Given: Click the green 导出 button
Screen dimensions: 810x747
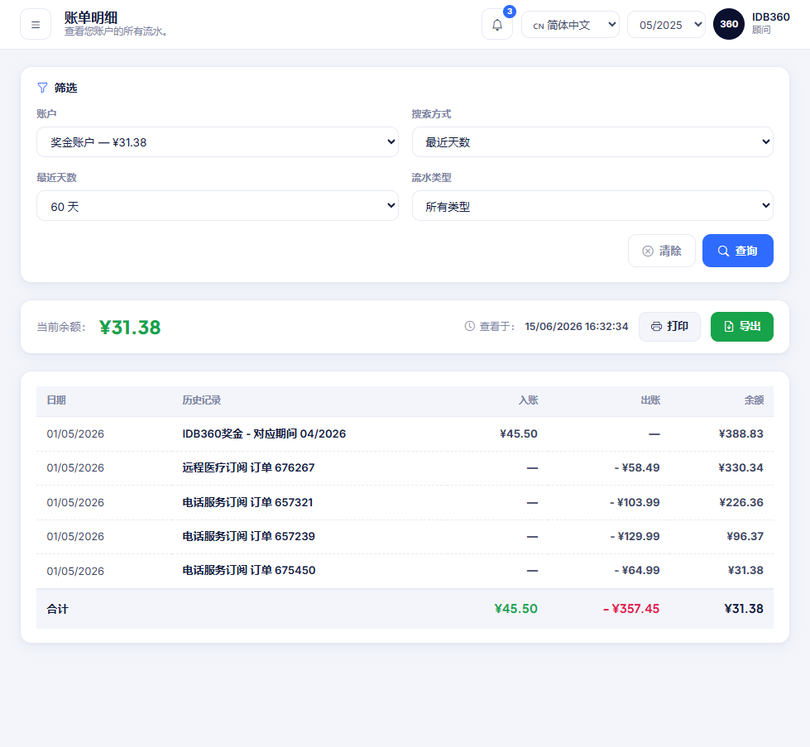Looking at the screenshot, I should (x=742, y=327).
